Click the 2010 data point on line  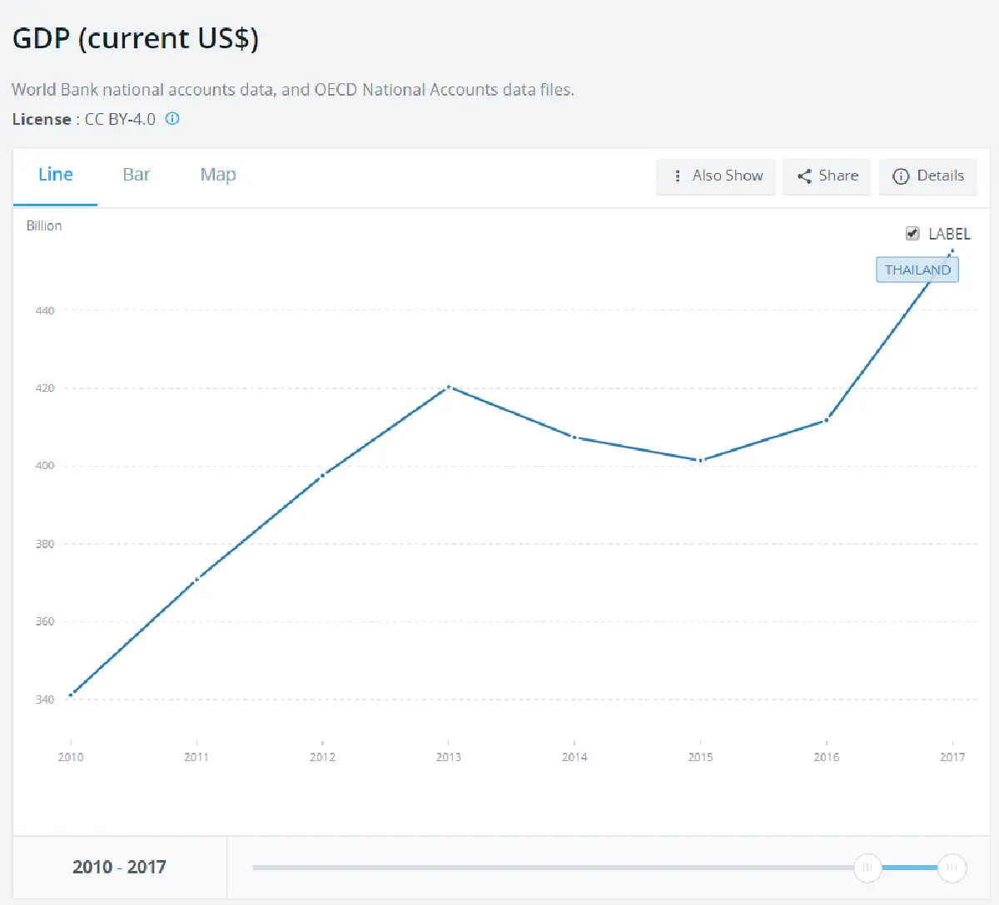(x=71, y=695)
